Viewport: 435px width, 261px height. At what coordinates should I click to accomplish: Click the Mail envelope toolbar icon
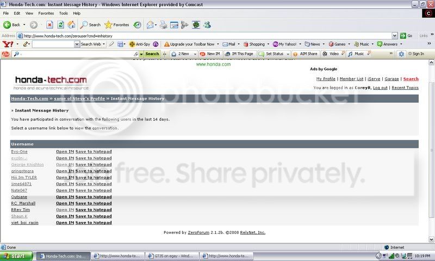[151, 24]
